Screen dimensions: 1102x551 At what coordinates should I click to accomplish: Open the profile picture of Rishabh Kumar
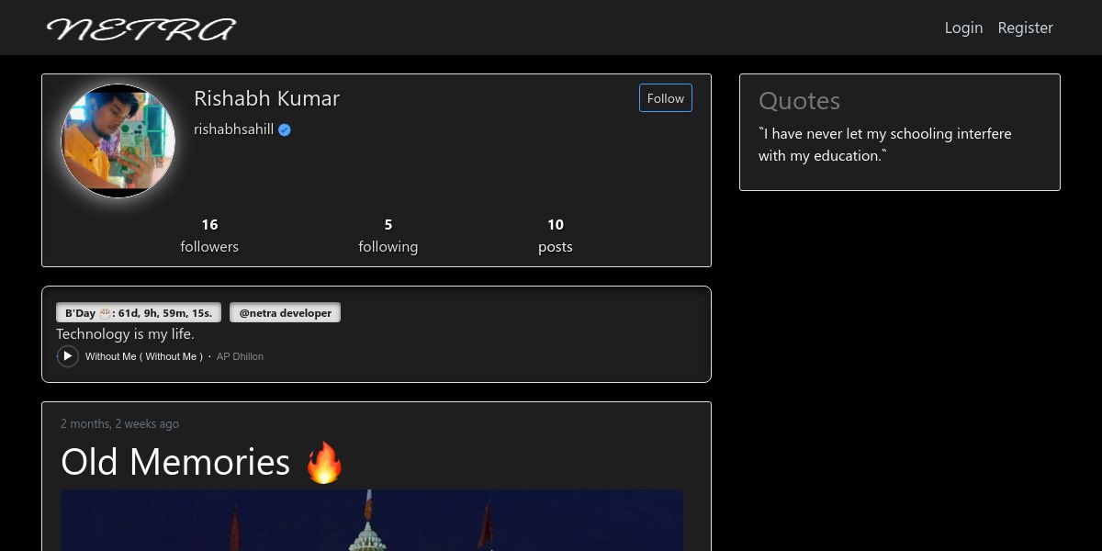pos(118,141)
